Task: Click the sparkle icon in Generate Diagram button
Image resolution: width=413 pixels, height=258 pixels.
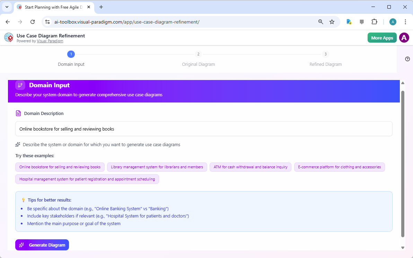Action: (x=21, y=245)
